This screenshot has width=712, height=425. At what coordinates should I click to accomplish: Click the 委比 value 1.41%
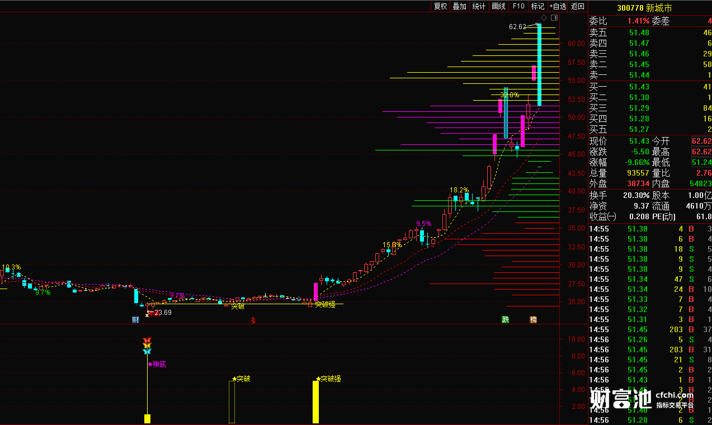click(x=638, y=21)
